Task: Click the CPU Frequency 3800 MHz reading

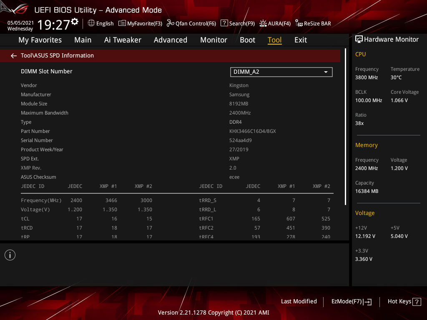Action: pyautogui.click(x=367, y=77)
